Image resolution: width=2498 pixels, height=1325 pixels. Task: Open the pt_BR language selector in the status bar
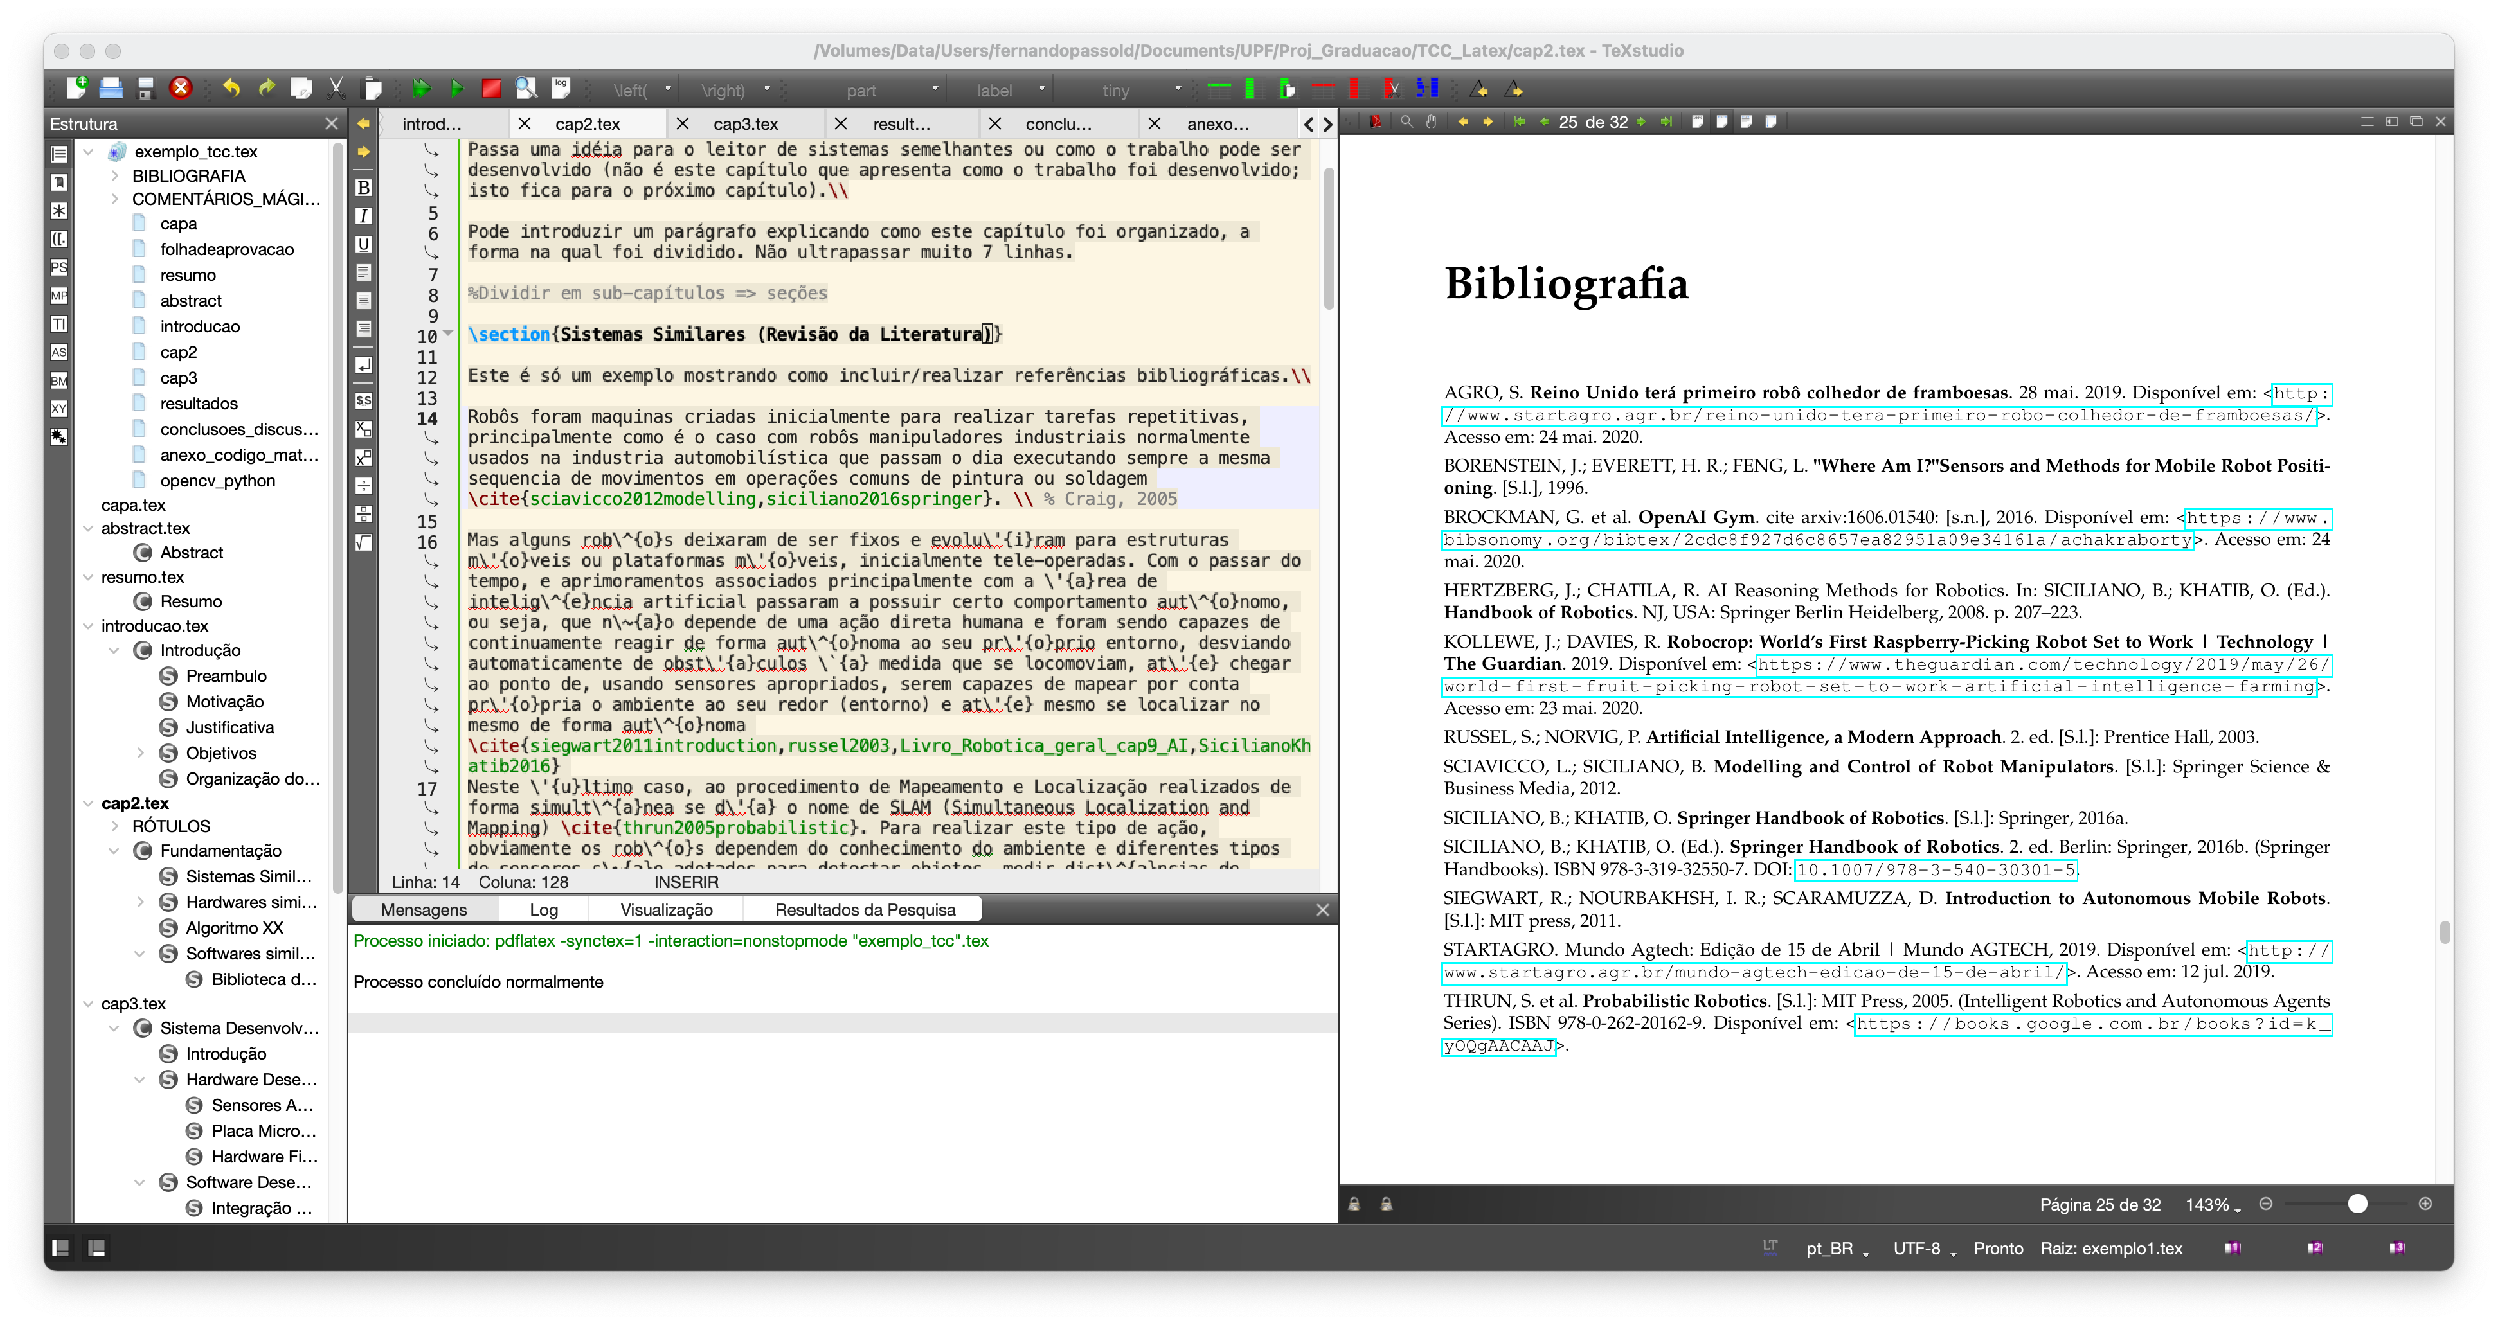point(1837,1249)
